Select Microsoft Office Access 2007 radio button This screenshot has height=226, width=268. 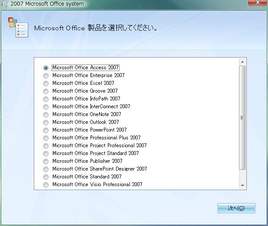(46, 68)
